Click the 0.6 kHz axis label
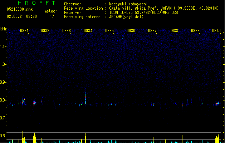This screenshot has height=143, width=225. (3, 136)
